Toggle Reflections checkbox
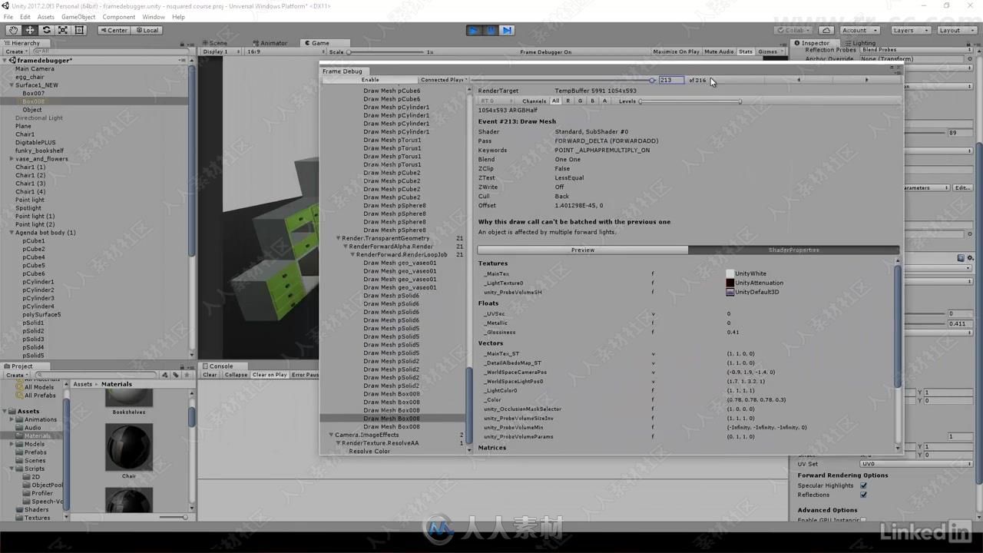This screenshot has height=553, width=983. tap(864, 495)
